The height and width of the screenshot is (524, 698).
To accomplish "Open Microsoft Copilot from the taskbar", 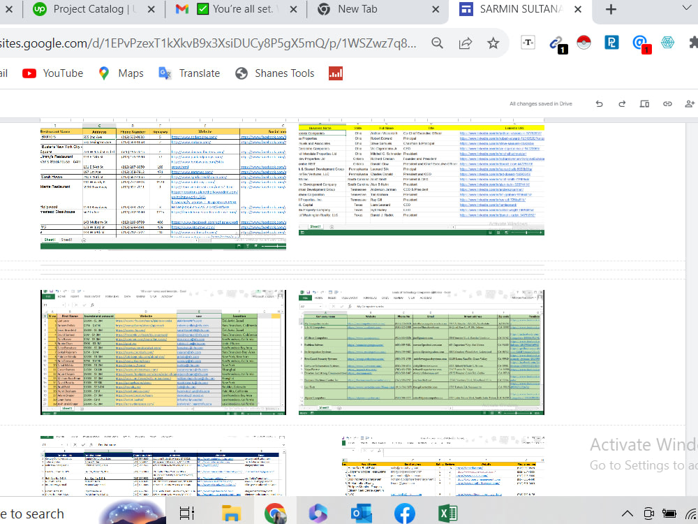I will coord(318,514).
